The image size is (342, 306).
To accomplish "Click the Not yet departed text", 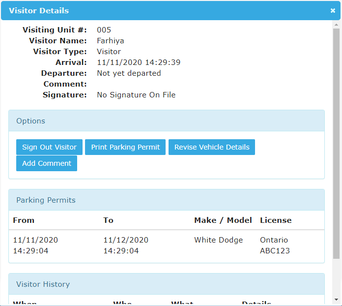I will click(129, 73).
